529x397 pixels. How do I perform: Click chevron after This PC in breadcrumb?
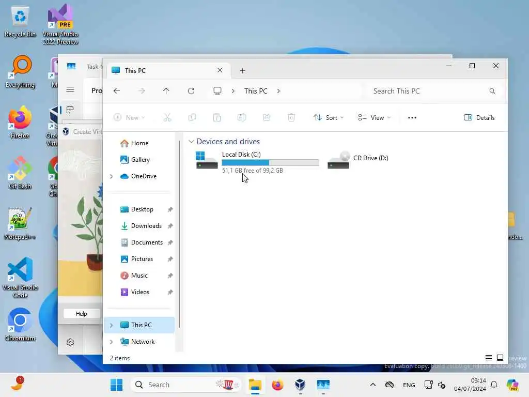click(278, 91)
